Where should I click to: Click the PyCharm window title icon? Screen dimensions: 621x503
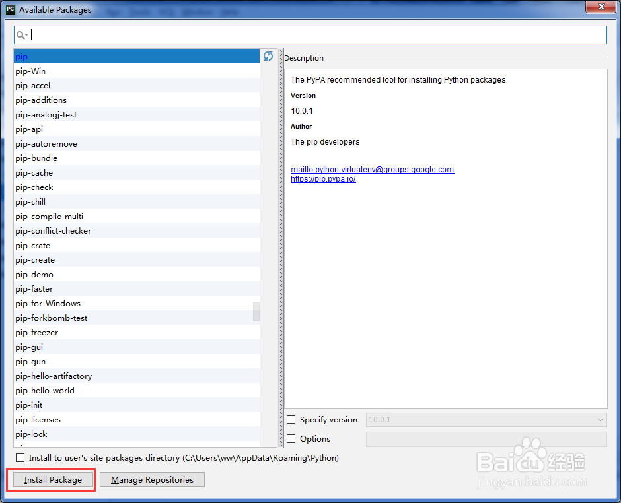click(x=11, y=9)
